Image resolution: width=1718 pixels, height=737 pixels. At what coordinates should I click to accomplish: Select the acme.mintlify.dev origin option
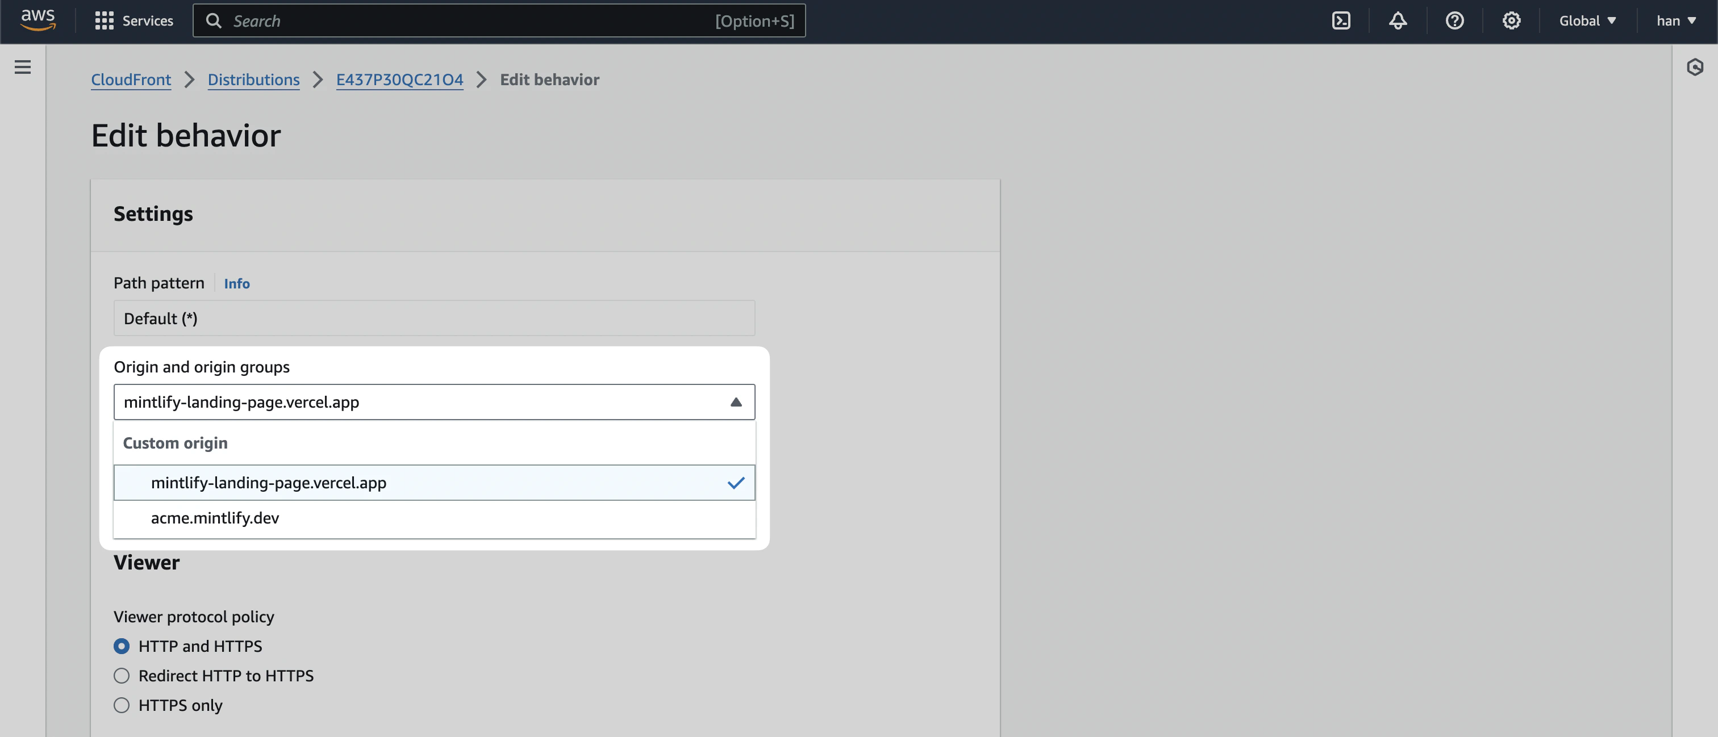(214, 518)
